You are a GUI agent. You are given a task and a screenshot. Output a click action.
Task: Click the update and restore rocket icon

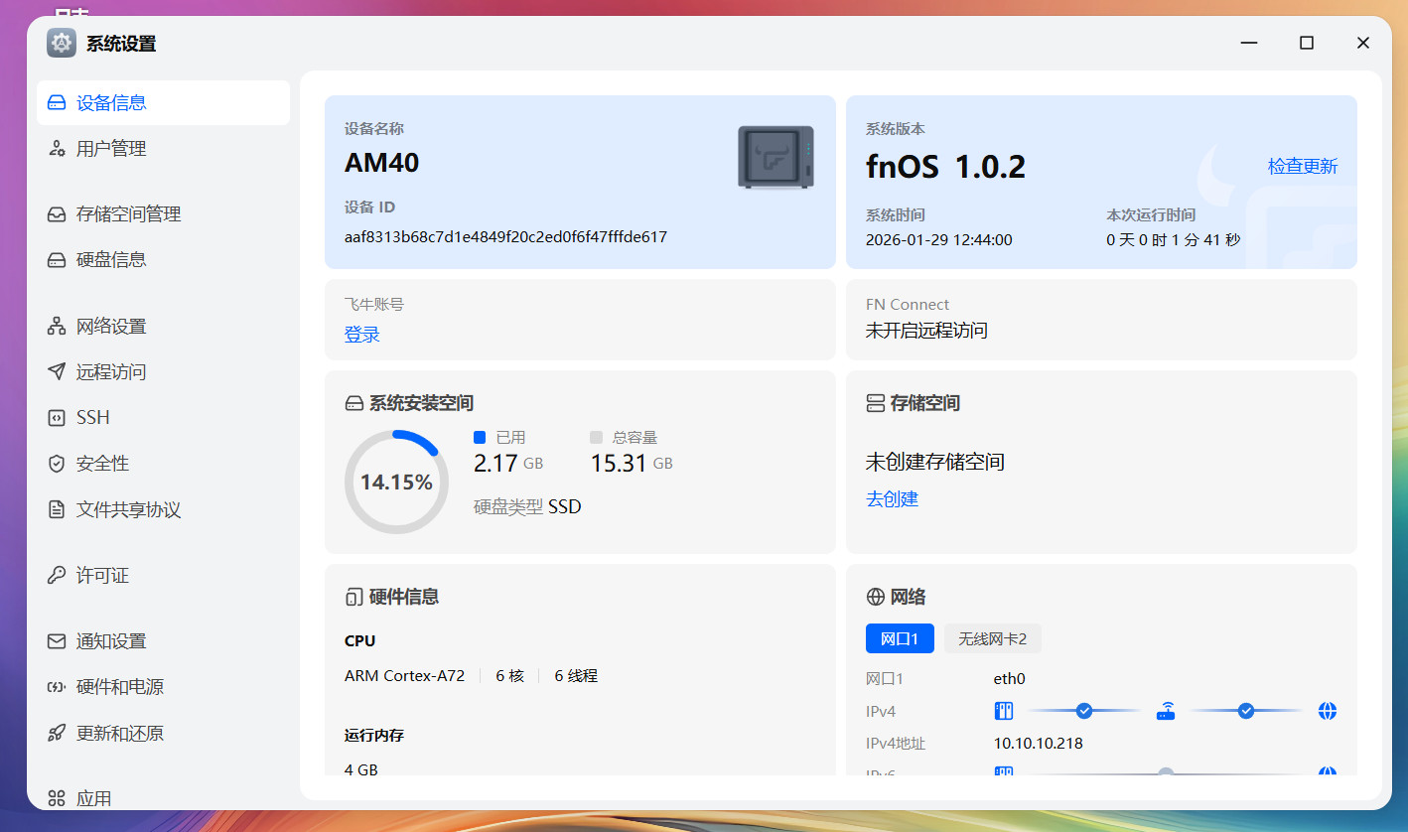57,734
